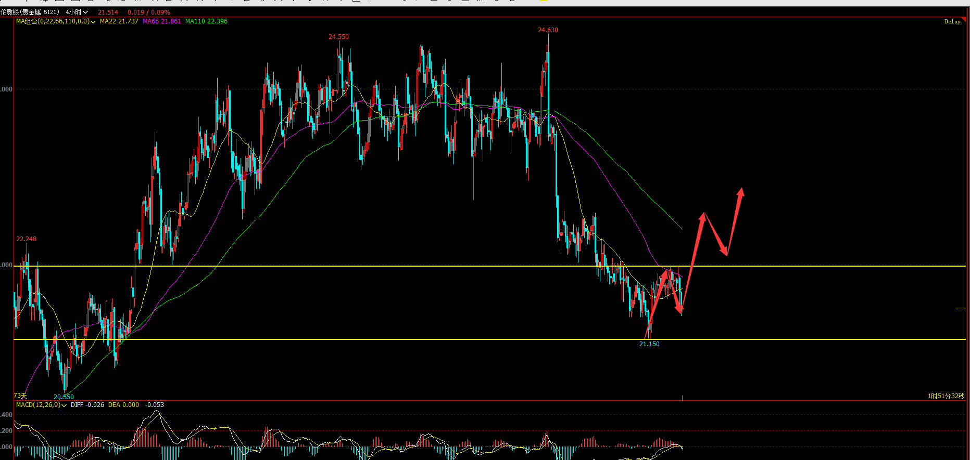
Task: Expand the MA组合(0,22,66,110,0,0) indicator dropdown
Action: point(56,21)
